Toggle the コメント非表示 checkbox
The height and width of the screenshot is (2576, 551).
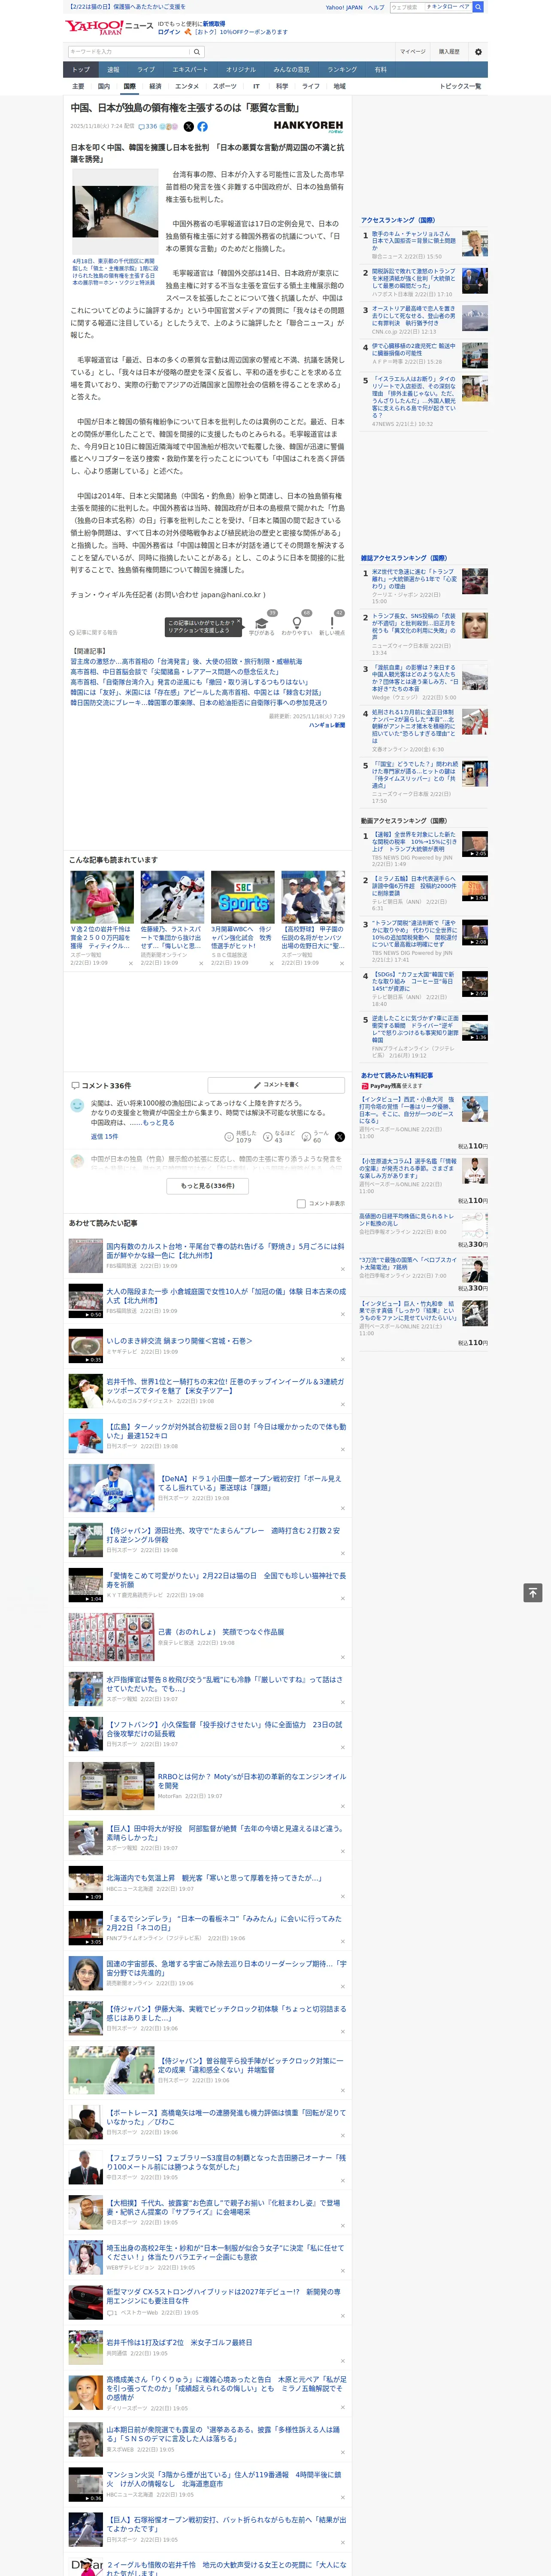point(301,1204)
